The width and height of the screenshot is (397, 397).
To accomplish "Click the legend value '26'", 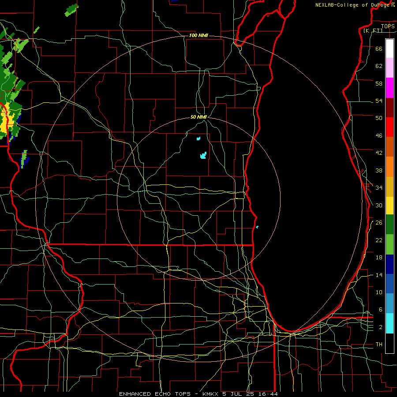I will click(x=379, y=223).
